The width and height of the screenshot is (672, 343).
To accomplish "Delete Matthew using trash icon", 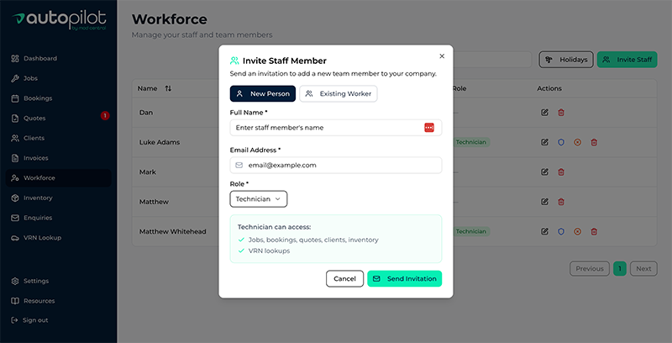I will click(561, 202).
